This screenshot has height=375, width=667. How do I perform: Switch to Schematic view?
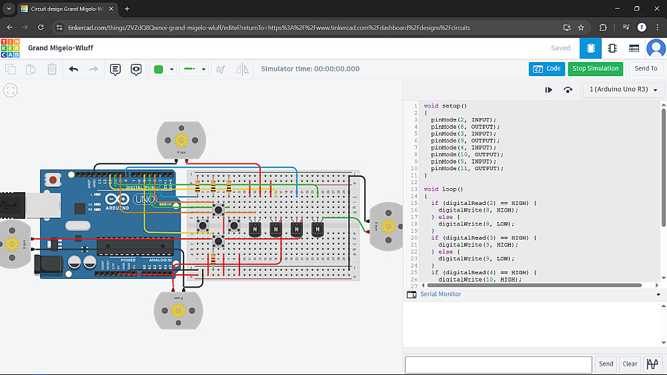(x=612, y=48)
